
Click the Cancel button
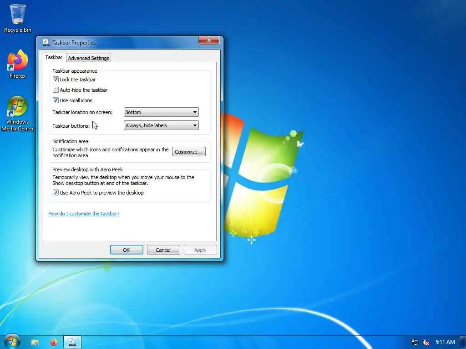click(163, 250)
